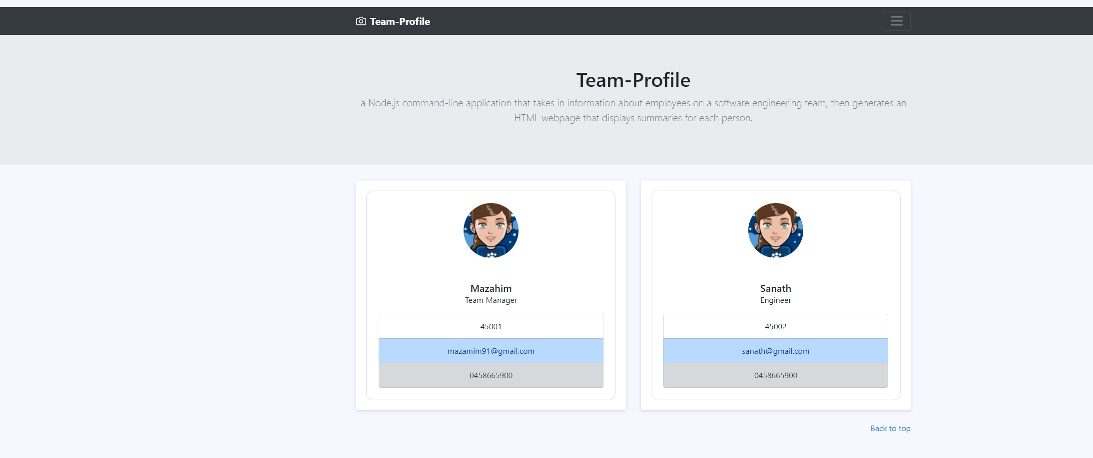
Task: Click the Mazahim name heading
Action: [x=491, y=288]
